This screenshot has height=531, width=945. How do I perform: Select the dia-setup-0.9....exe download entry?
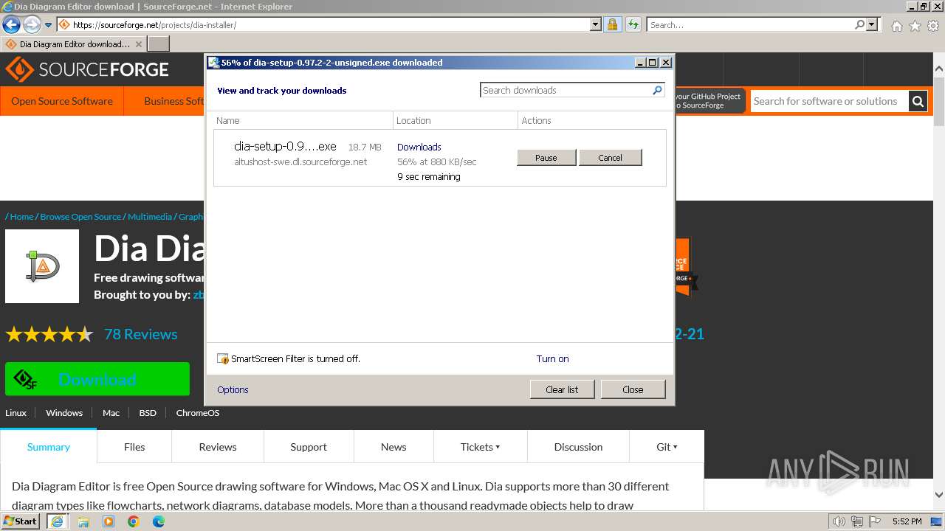pos(440,158)
